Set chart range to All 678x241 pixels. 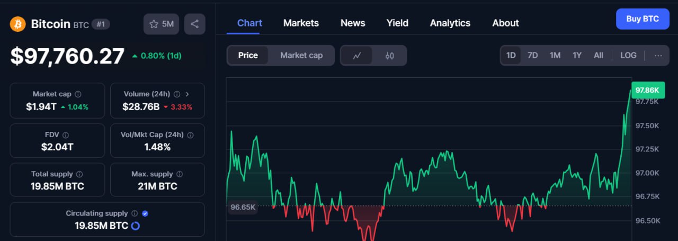coord(599,55)
